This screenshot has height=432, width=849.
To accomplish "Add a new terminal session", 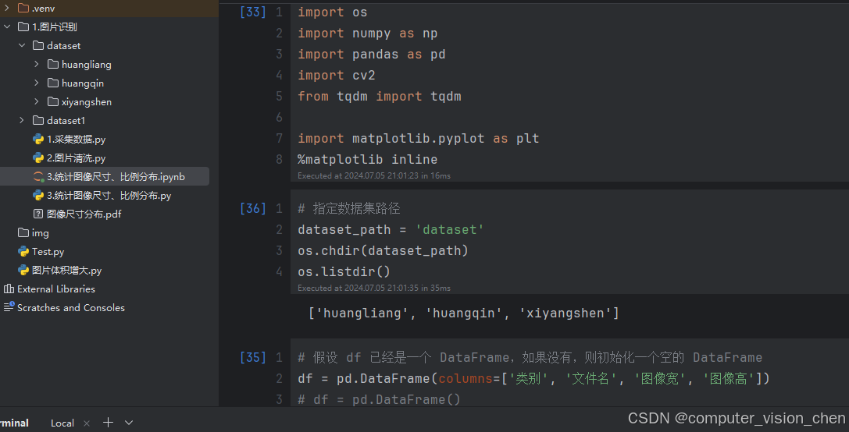I will coord(109,423).
